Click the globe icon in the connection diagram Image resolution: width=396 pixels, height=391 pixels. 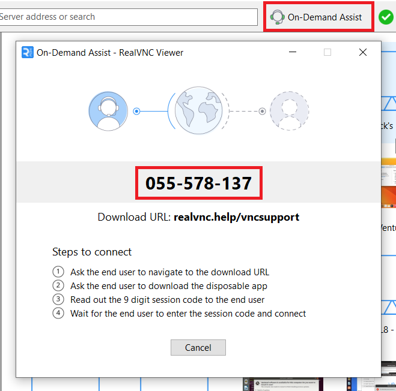pyautogui.click(x=198, y=111)
